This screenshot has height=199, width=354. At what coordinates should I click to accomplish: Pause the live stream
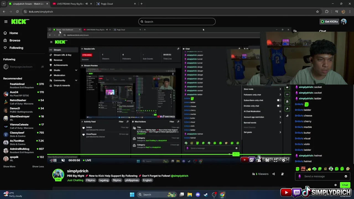(55, 160)
